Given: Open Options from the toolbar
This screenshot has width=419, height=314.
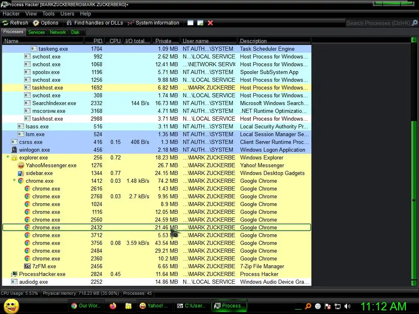Looking at the screenshot, I should pos(46,23).
